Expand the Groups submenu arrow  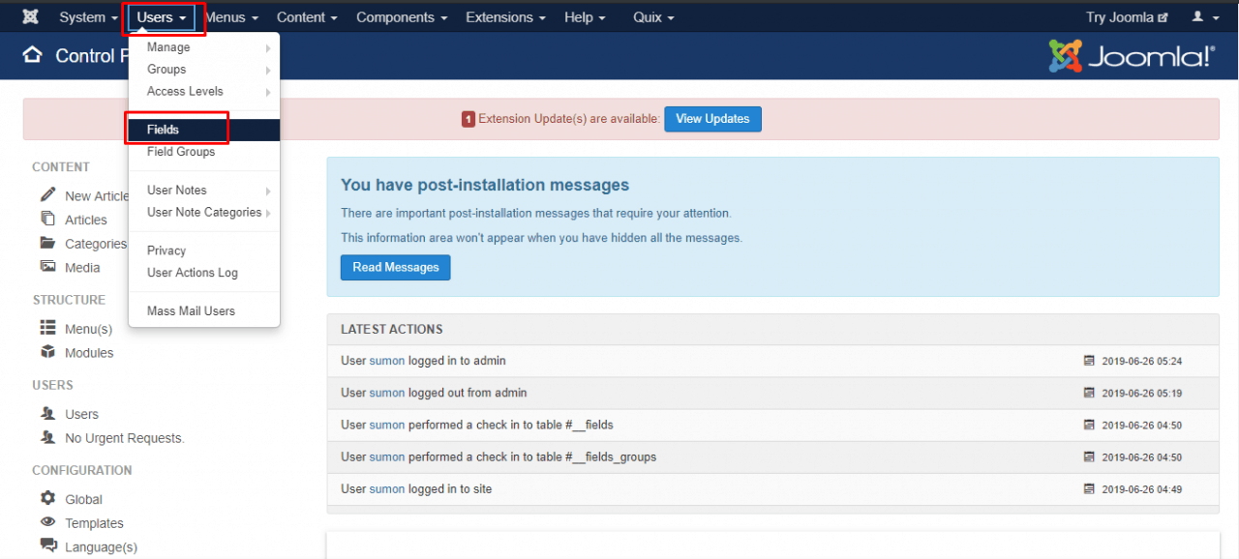[x=268, y=69]
